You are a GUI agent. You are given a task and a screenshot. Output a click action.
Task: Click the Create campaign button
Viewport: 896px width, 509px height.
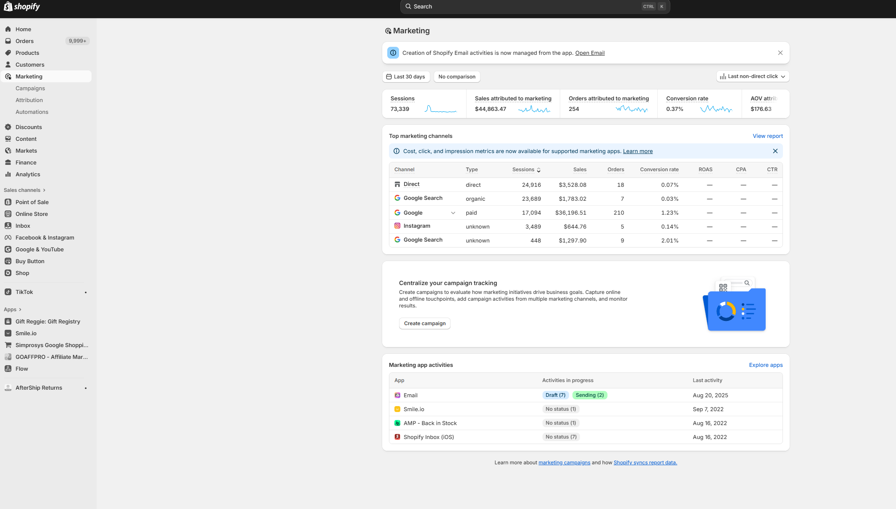click(425, 323)
